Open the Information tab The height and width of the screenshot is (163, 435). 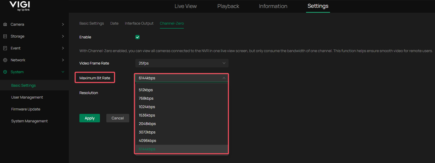click(273, 6)
